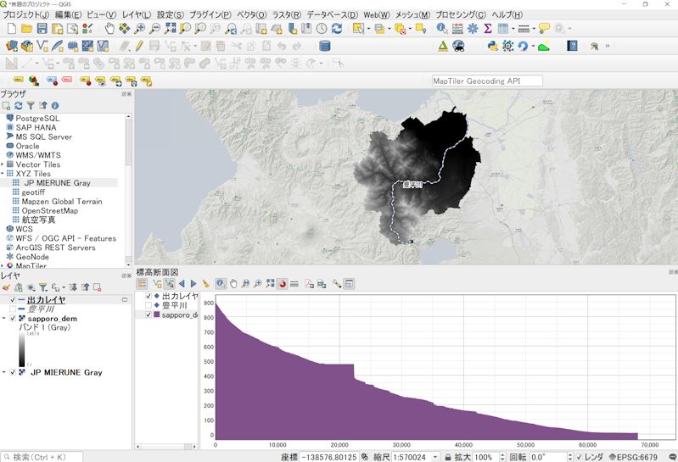
Task: Open the DB Manager database icon
Action: tap(325, 46)
